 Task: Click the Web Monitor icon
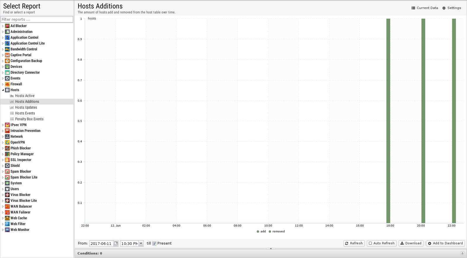tap(7, 230)
